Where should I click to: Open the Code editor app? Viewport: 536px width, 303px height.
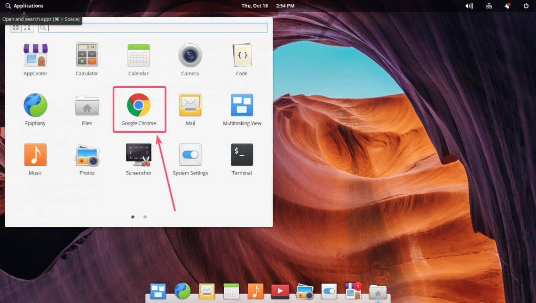(242, 59)
